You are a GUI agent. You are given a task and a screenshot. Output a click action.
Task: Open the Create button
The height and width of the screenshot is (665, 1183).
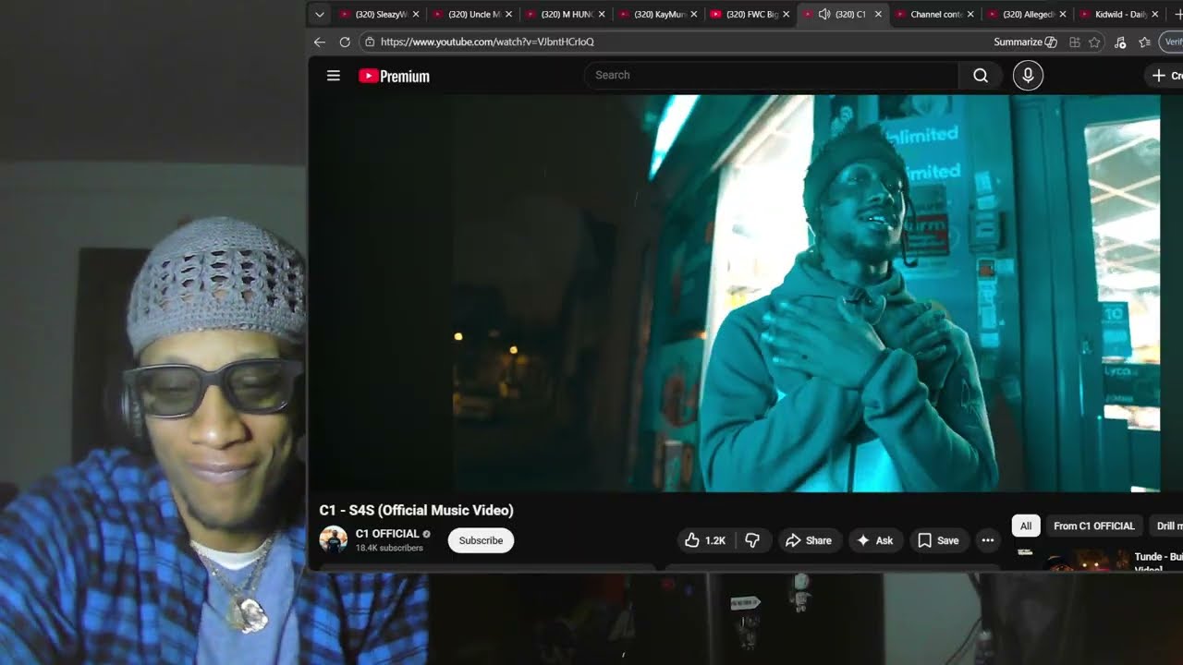tap(1166, 76)
